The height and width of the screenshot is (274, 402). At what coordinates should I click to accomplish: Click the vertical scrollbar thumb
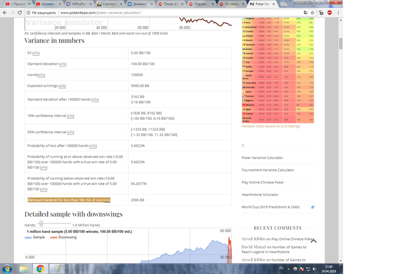click(x=341, y=44)
